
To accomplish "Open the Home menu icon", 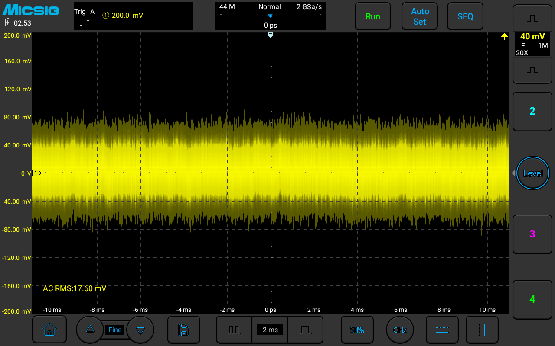I will coord(49,330).
